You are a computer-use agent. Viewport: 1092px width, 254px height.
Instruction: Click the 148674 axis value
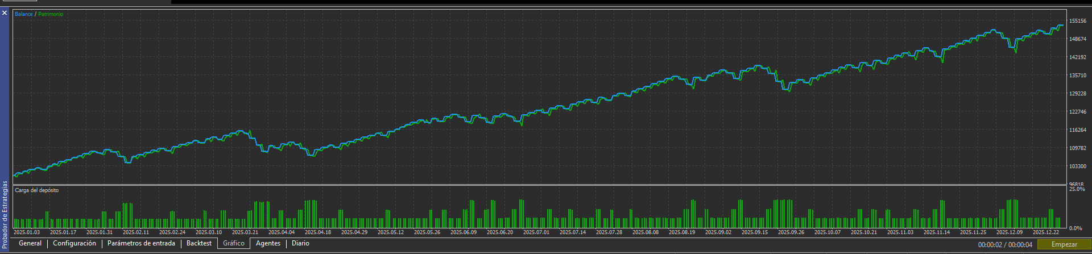tap(1078, 39)
